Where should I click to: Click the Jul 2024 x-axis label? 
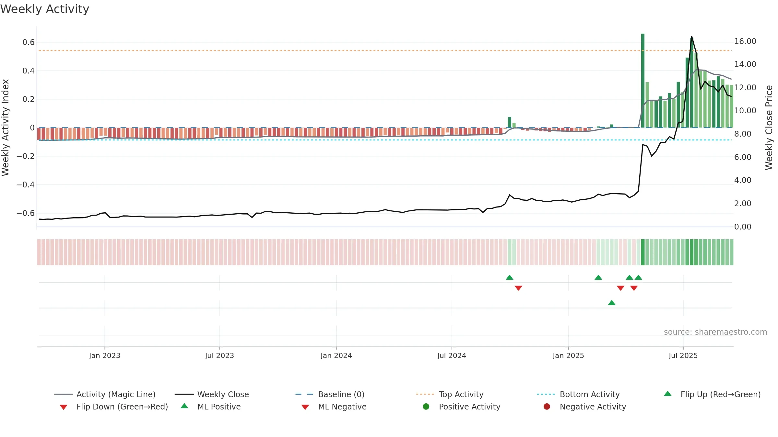[x=452, y=355]
